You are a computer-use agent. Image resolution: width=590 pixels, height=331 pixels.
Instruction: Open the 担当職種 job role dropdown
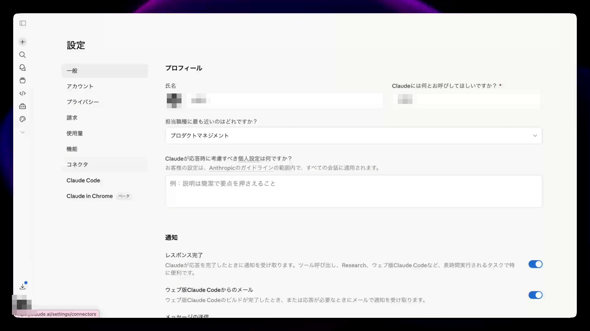(x=354, y=136)
